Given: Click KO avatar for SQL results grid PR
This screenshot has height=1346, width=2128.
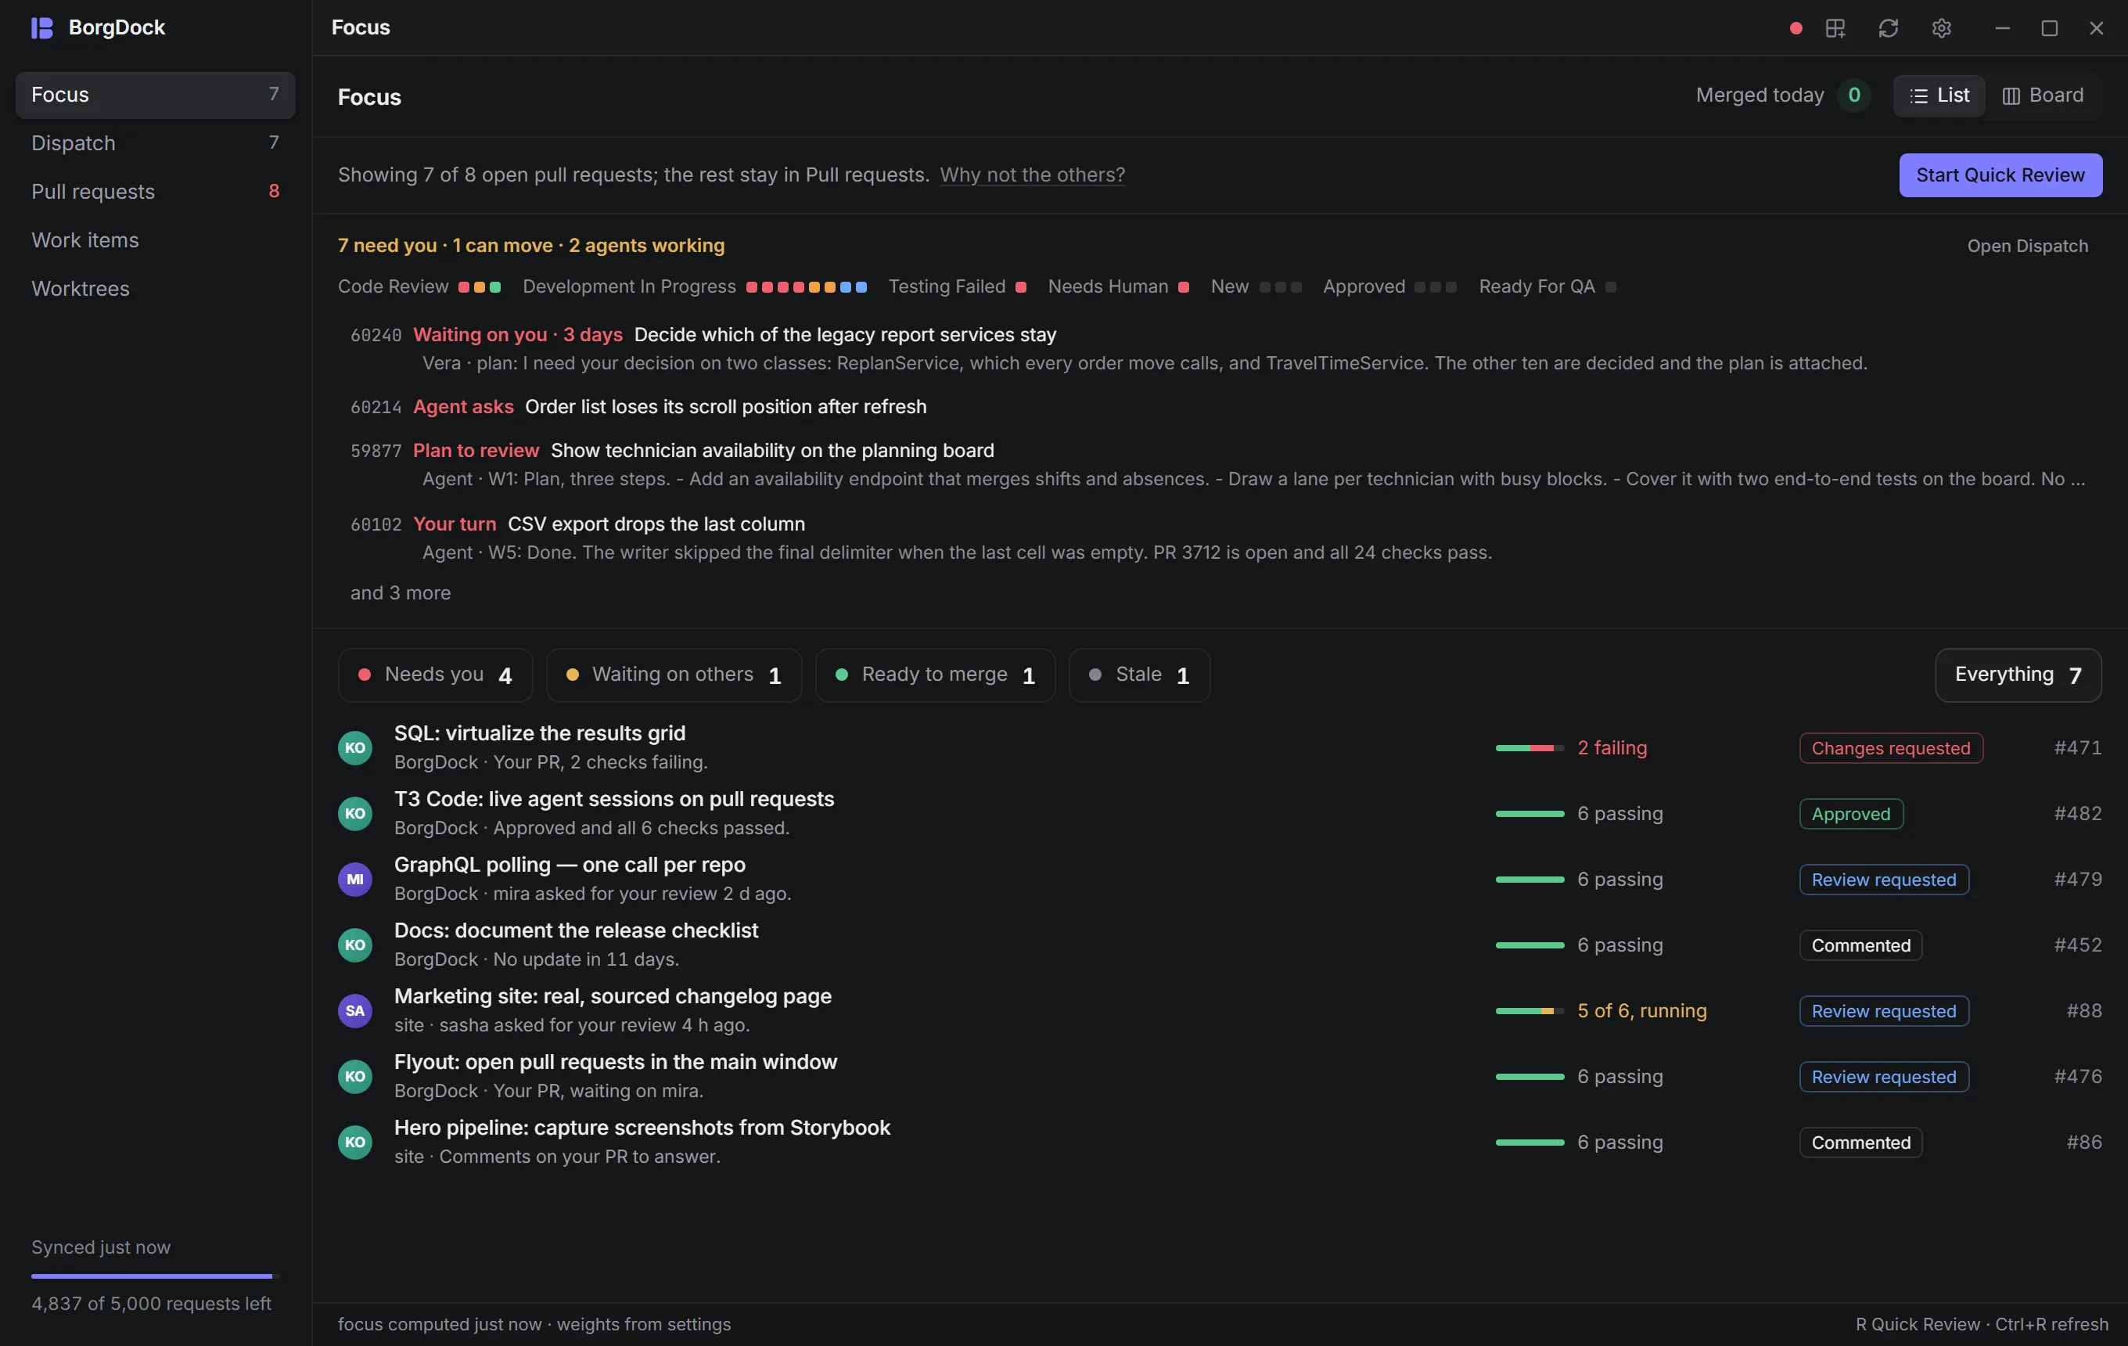Looking at the screenshot, I should pos(355,747).
